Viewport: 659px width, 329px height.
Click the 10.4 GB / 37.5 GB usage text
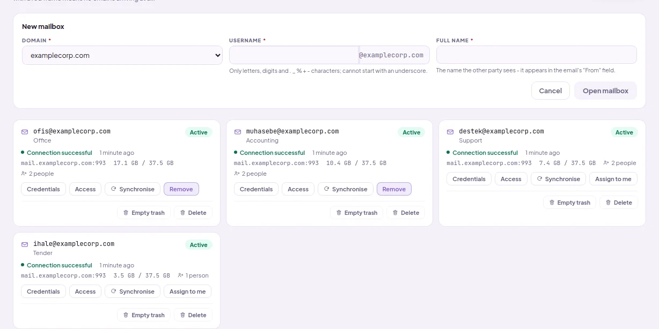pos(356,163)
